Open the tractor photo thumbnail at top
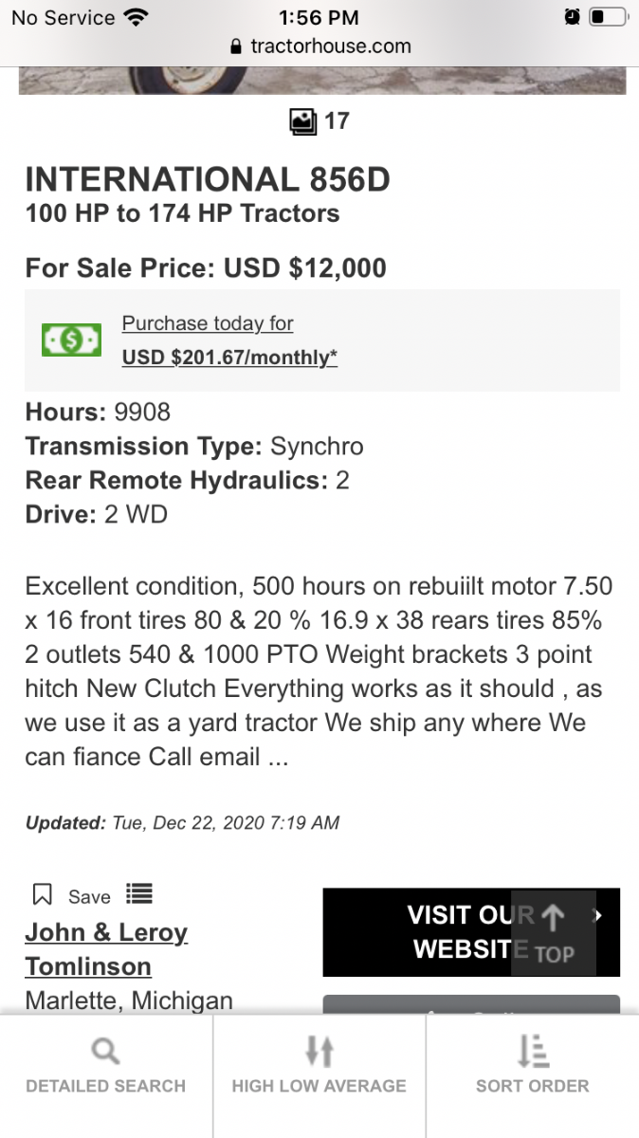 322,80
